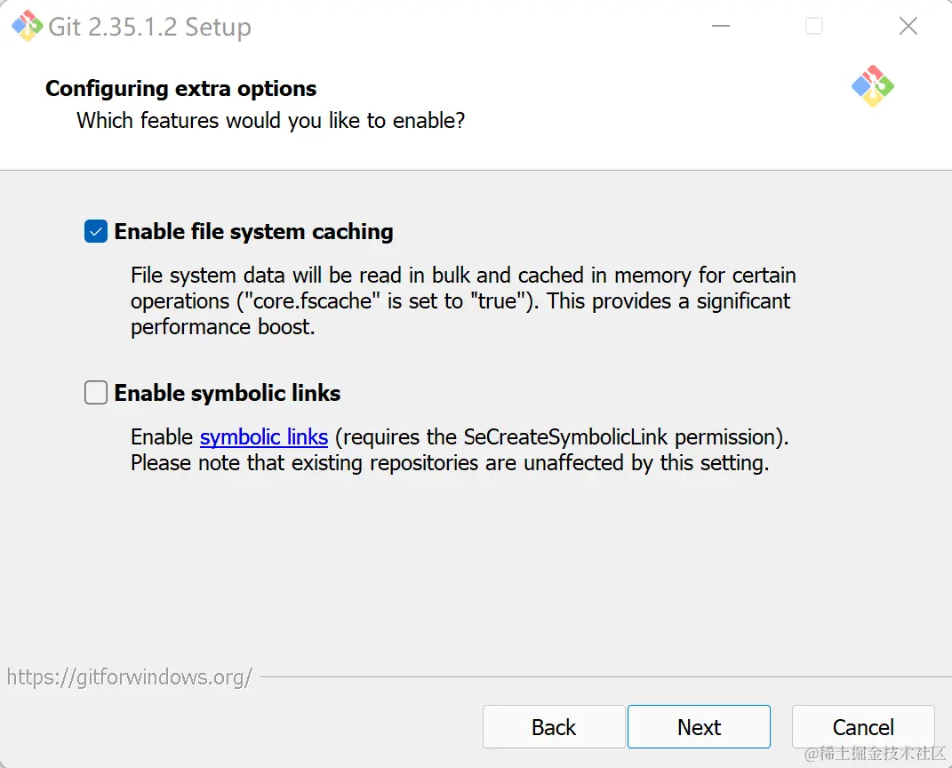The width and height of the screenshot is (952, 768).
Task: Click the gitforwindows.org URL text
Action: pos(130,677)
